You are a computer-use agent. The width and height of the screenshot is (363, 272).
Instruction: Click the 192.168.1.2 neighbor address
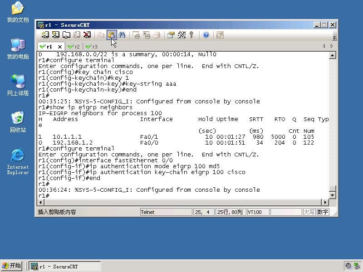click(73, 143)
